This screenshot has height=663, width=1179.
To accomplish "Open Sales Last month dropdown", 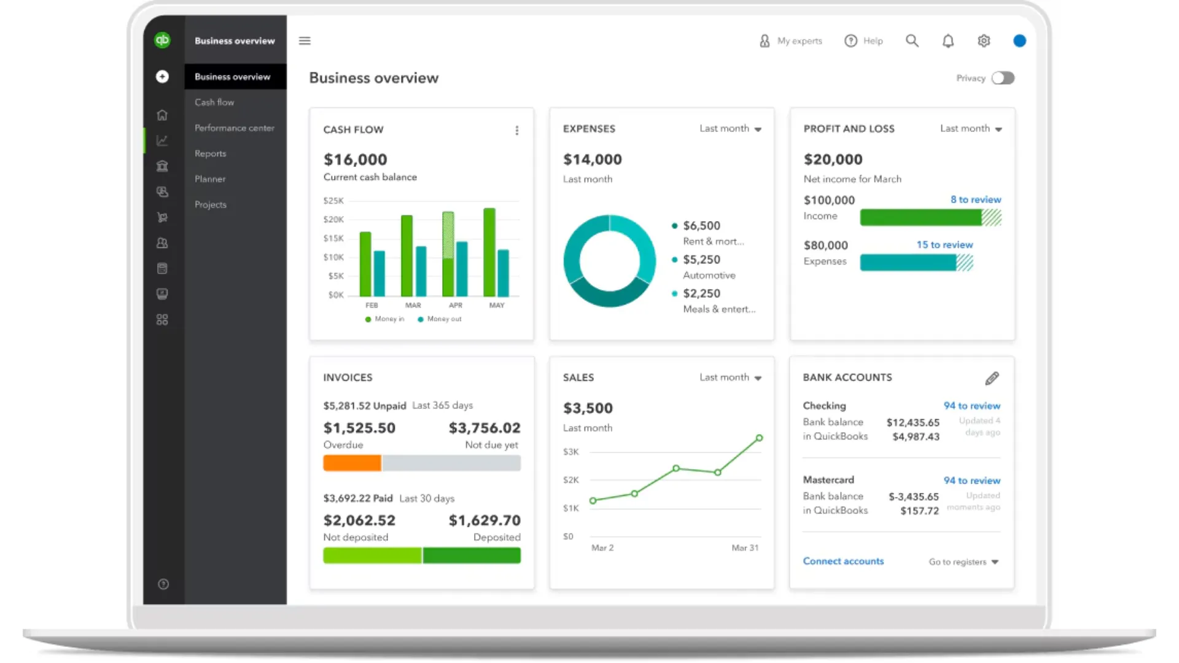I will (730, 378).
